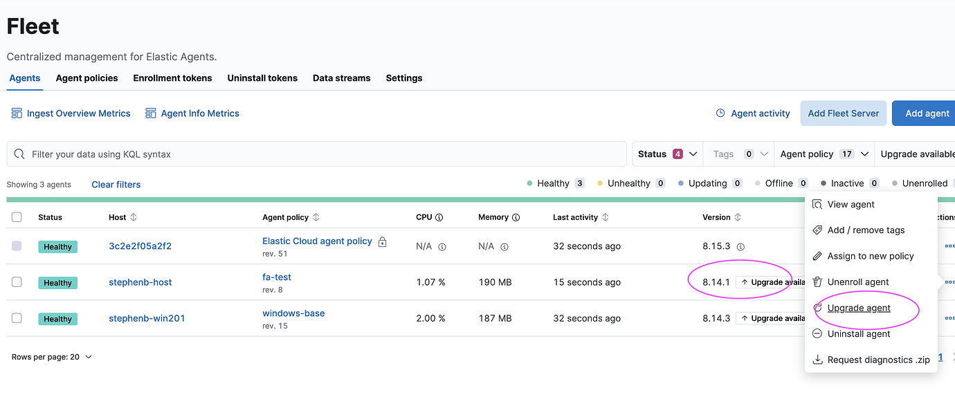Click the Clear filters link
The width and height of the screenshot is (955, 408).
tap(116, 184)
